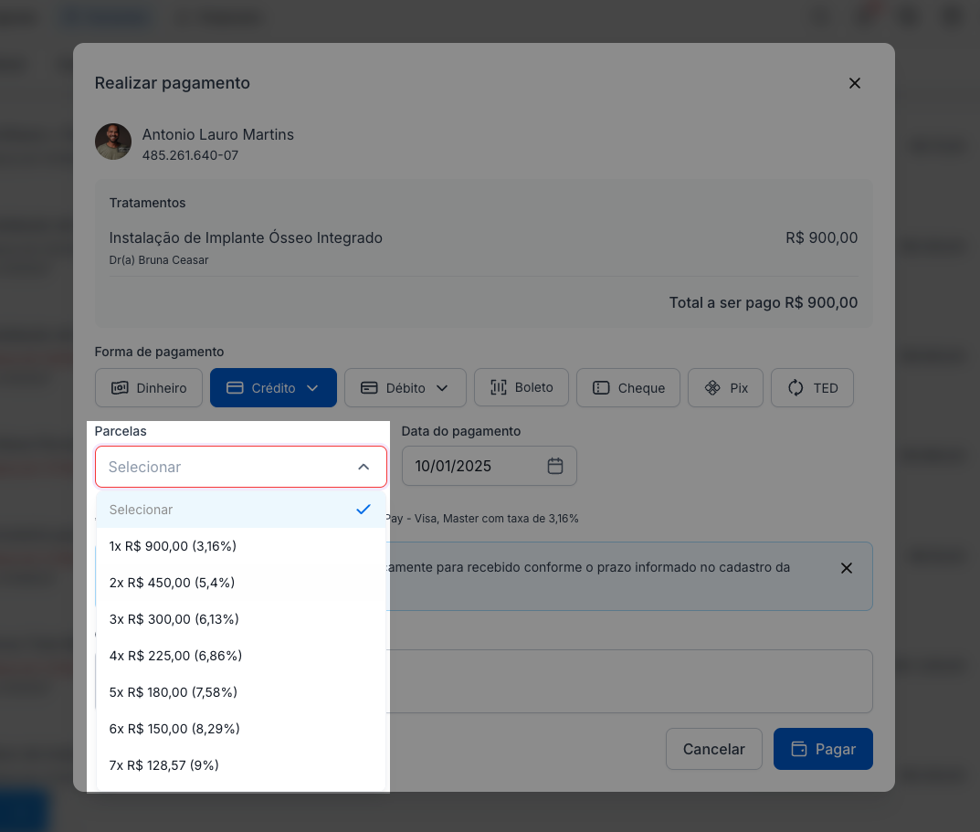Open calendar icon in payment date field
This screenshot has width=980, height=832.
pyautogui.click(x=555, y=466)
